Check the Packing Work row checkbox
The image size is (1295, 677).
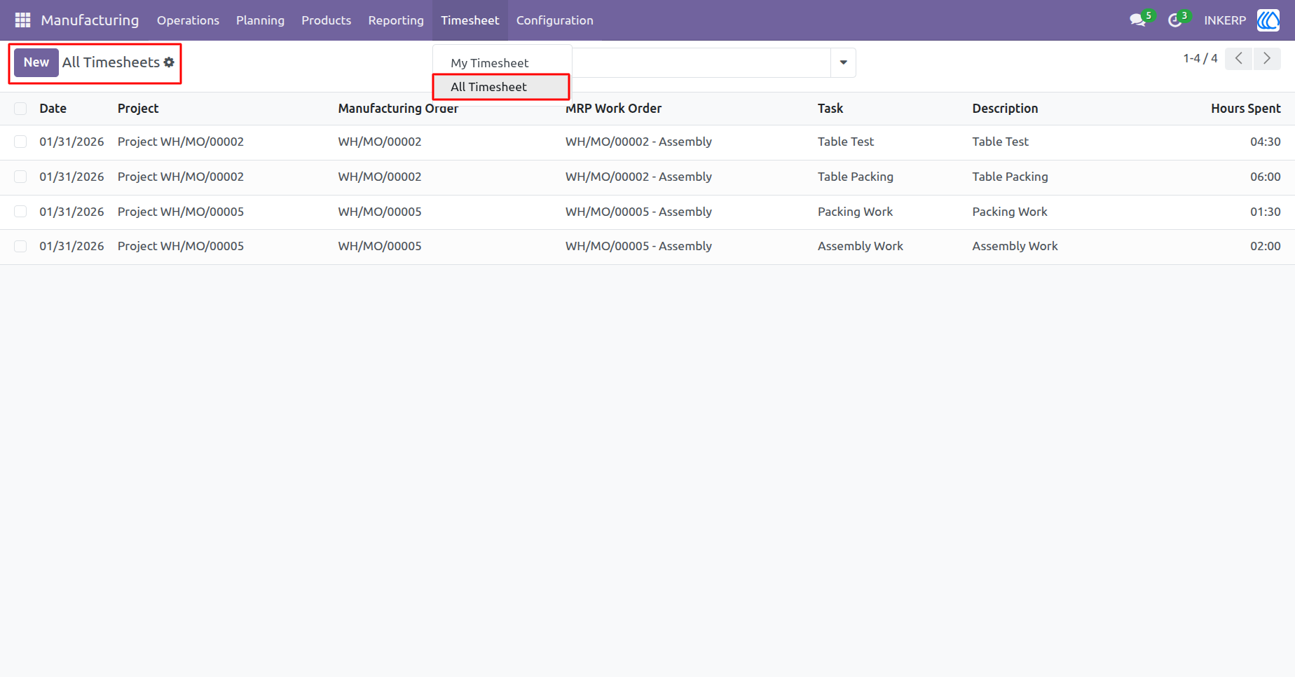20,212
